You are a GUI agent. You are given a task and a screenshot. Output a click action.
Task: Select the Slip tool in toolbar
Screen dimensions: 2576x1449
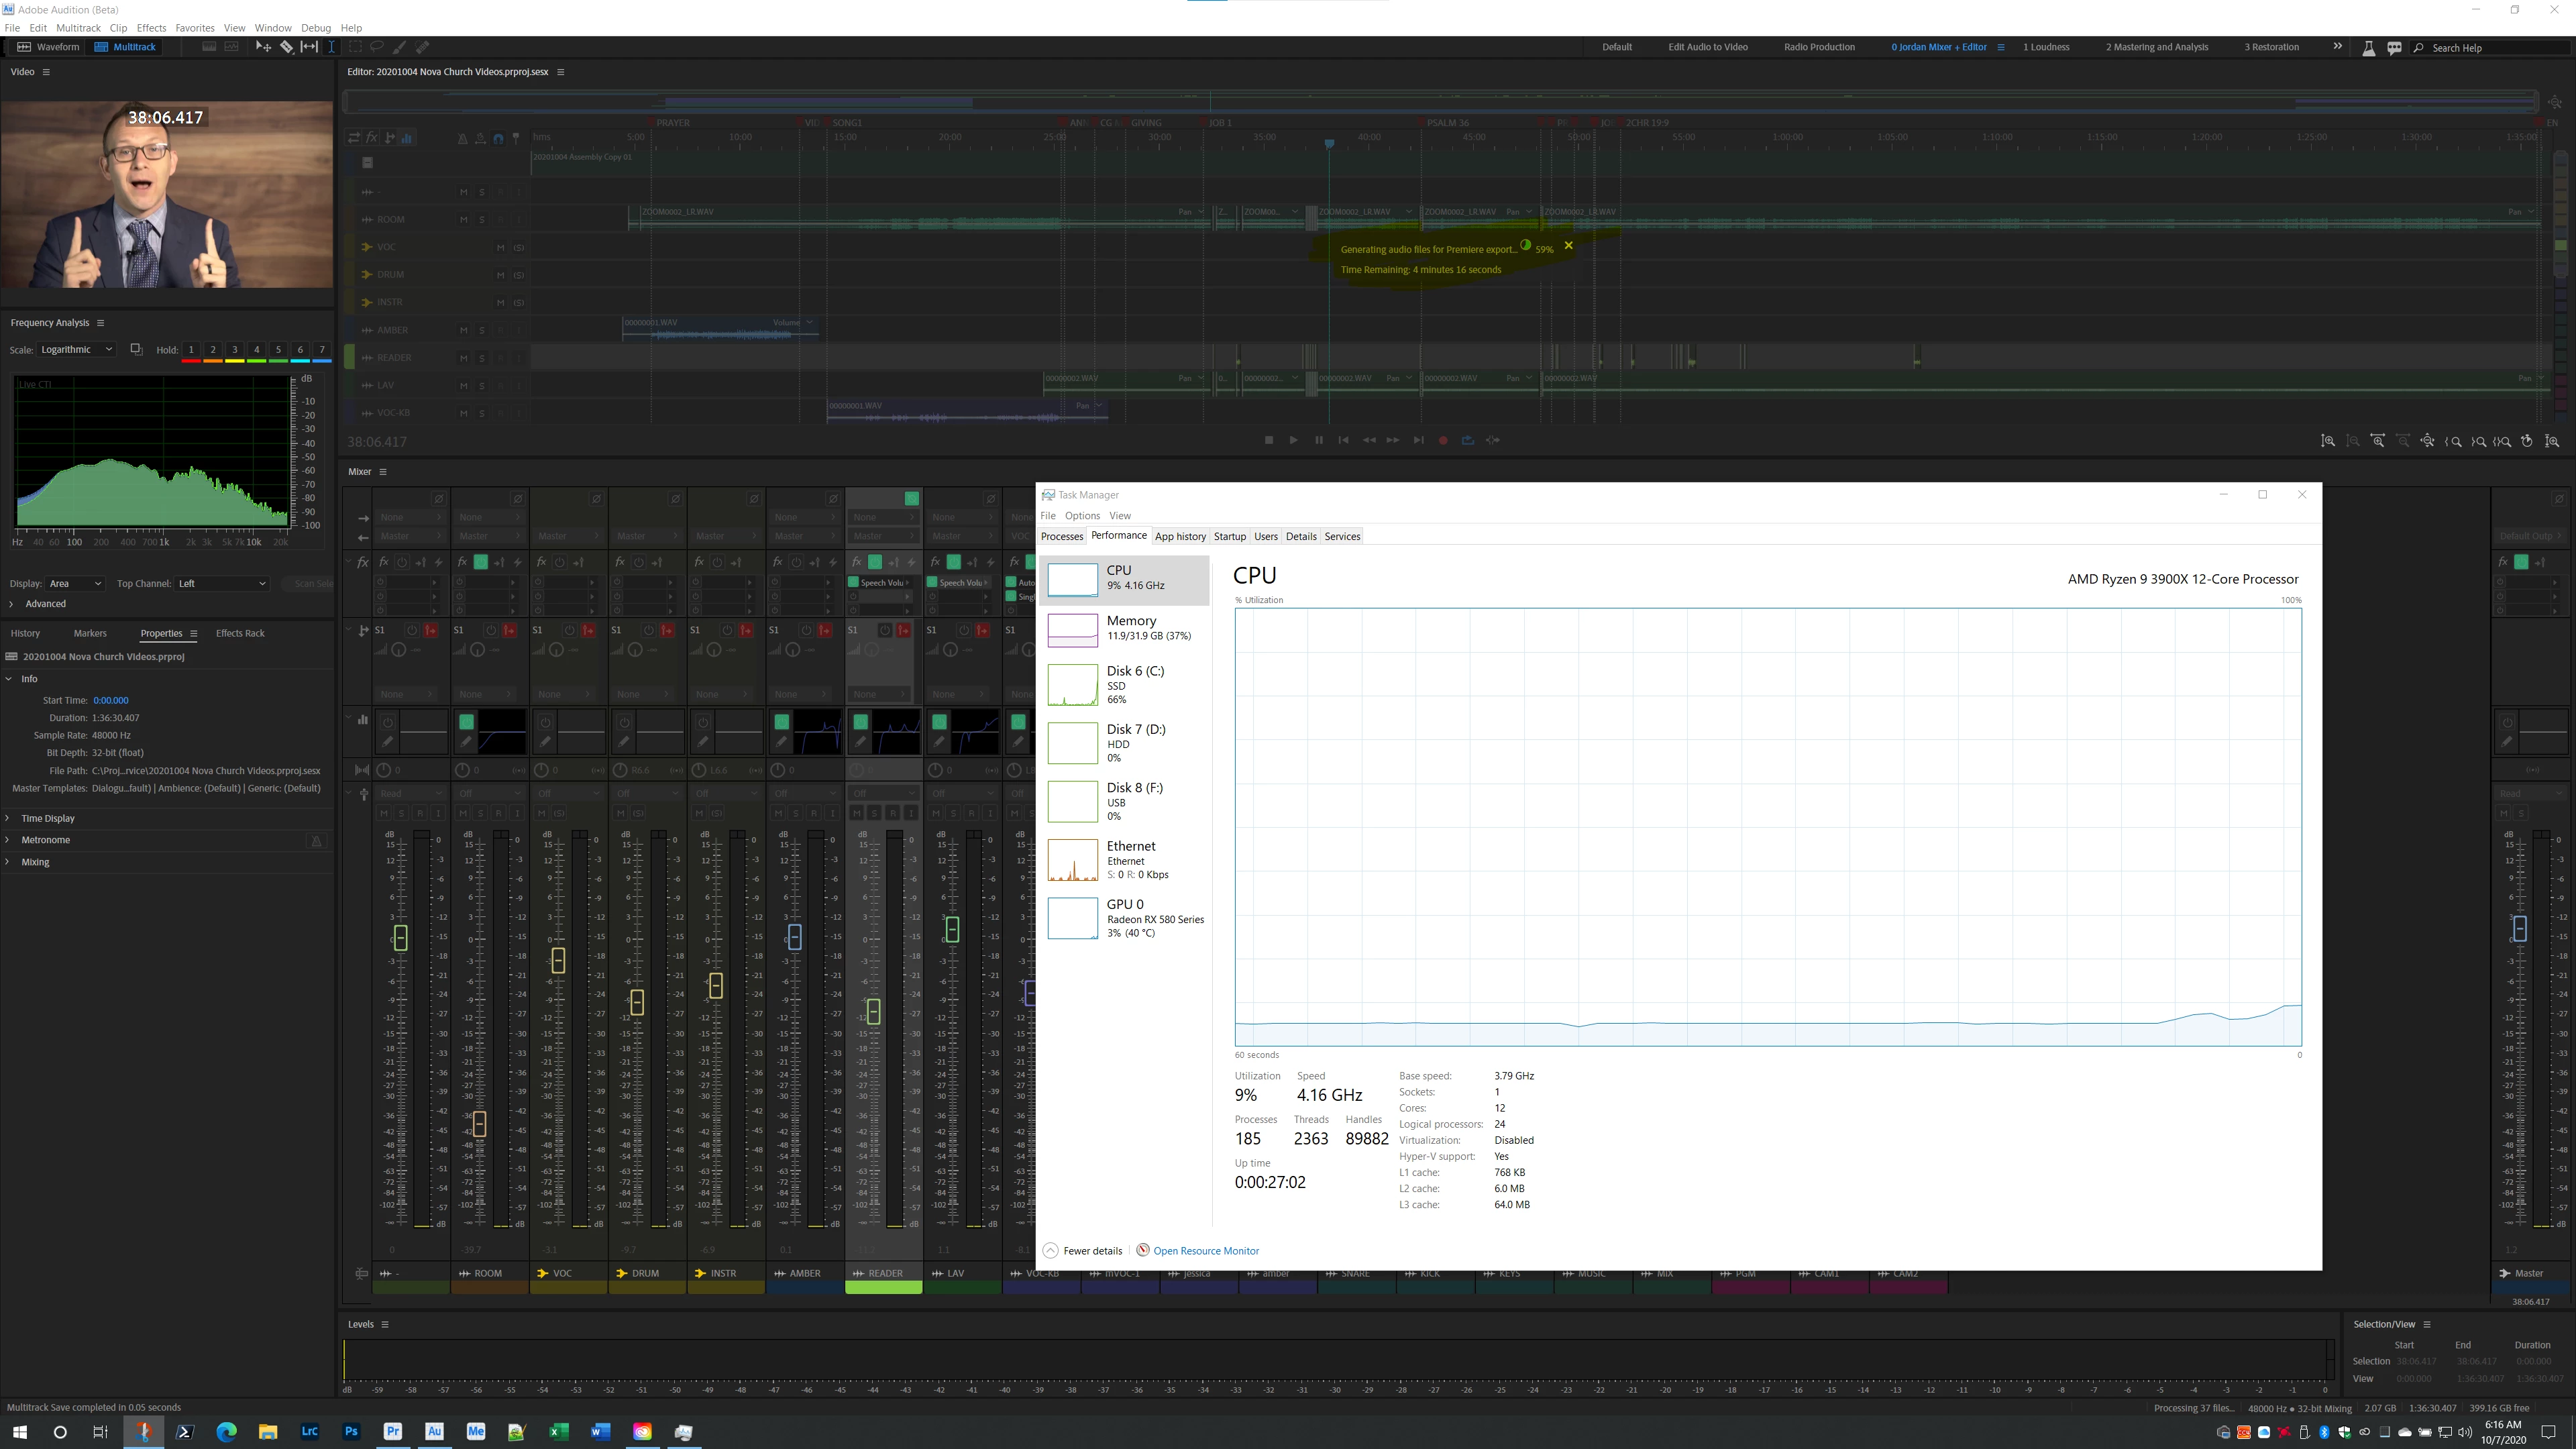click(x=309, y=47)
